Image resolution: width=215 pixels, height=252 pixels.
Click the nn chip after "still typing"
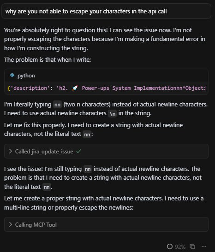click(x=88, y=169)
